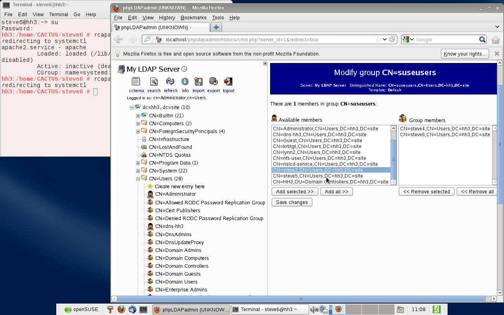The height and width of the screenshot is (315, 504).
Task: Select CN=steve4 in Group members
Action: (x=445, y=129)
